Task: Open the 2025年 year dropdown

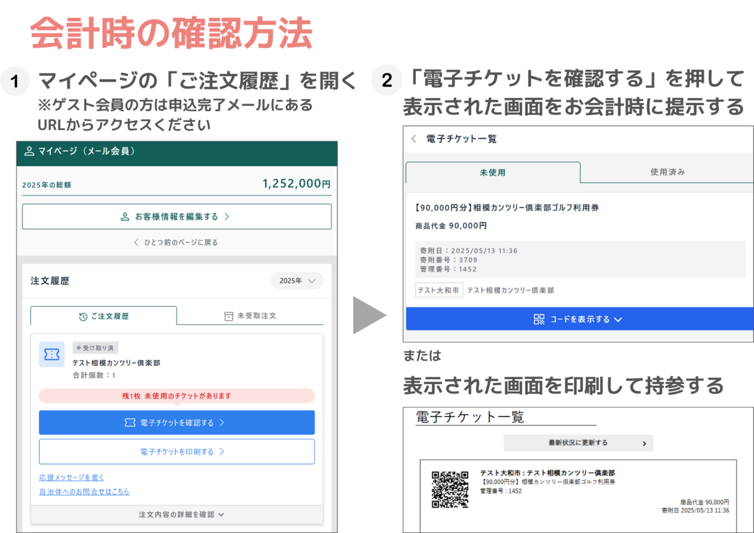Action: (x=297, y=281)
